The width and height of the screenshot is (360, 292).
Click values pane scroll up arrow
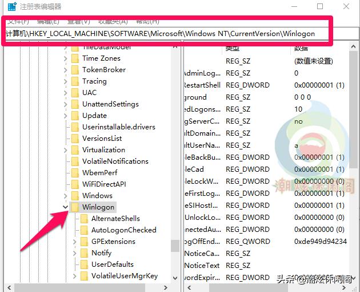click(x=353, y=47)
